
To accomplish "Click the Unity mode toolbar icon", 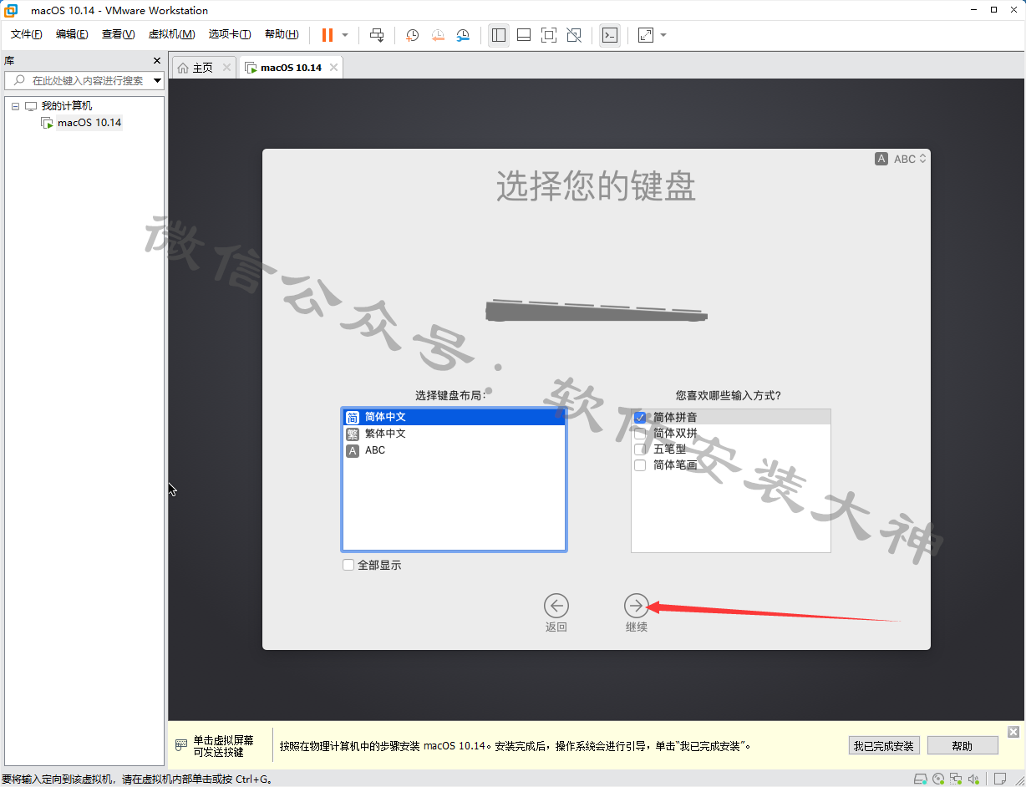I will 574,35.
